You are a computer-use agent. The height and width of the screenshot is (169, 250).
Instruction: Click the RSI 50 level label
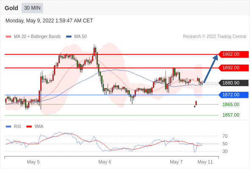(x=225, y=144)
